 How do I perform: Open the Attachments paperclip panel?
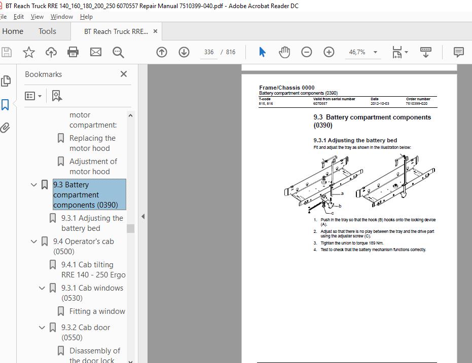[x=5, y=128]
